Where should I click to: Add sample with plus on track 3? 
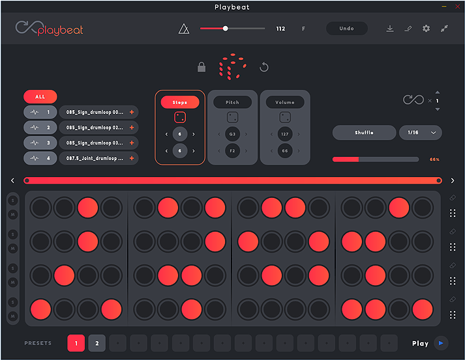tap(132, 143)
